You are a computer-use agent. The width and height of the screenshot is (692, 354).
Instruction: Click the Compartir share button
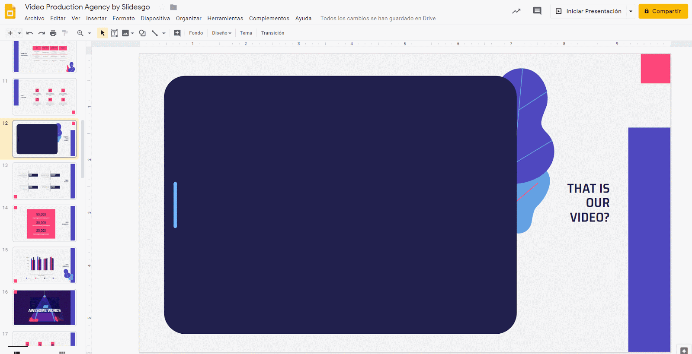(663, 11)
